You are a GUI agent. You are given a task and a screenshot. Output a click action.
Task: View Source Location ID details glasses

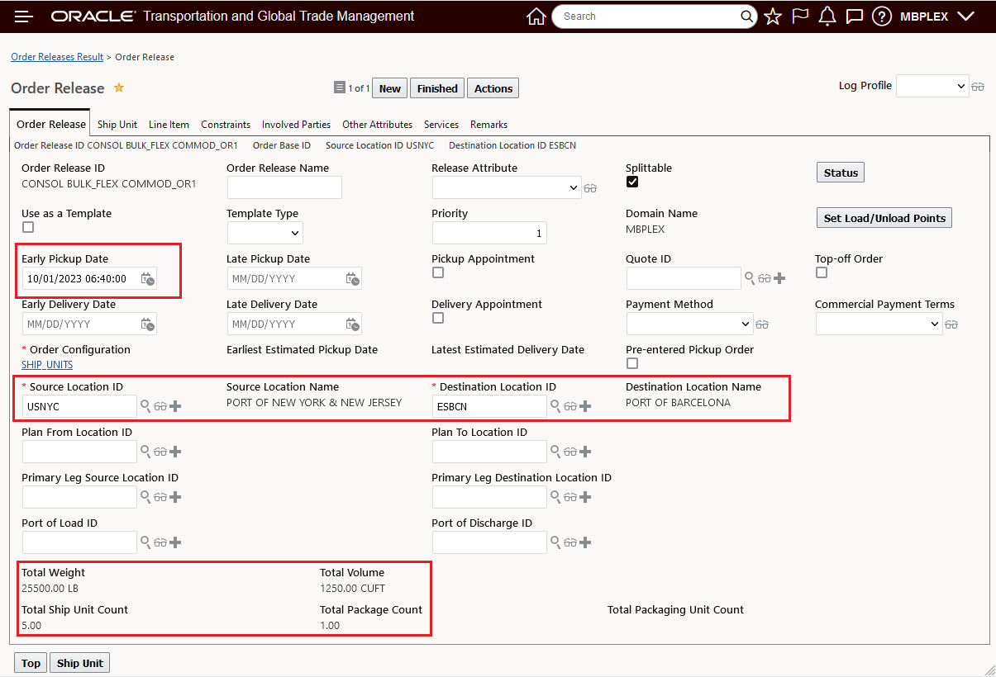tap(160, 406)
